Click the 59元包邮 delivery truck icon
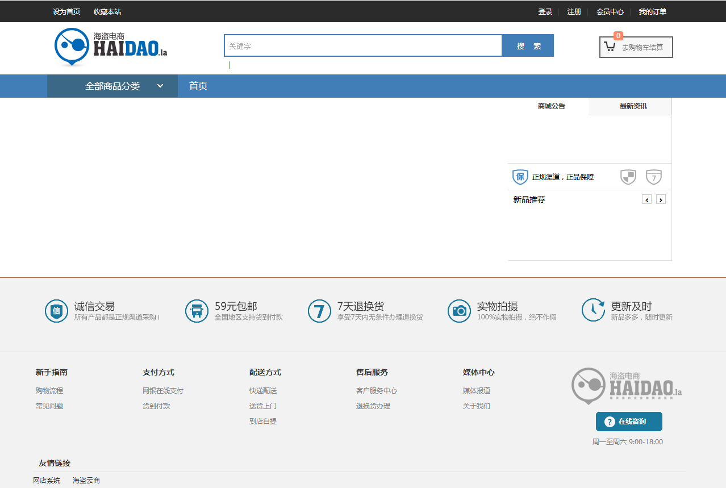Image resolution: width=726 pixels, height=488 pixels. click(x=197, y=311)
